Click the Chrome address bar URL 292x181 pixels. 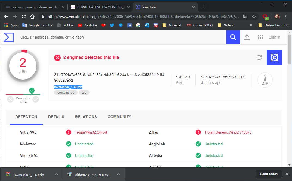point(143,17)
